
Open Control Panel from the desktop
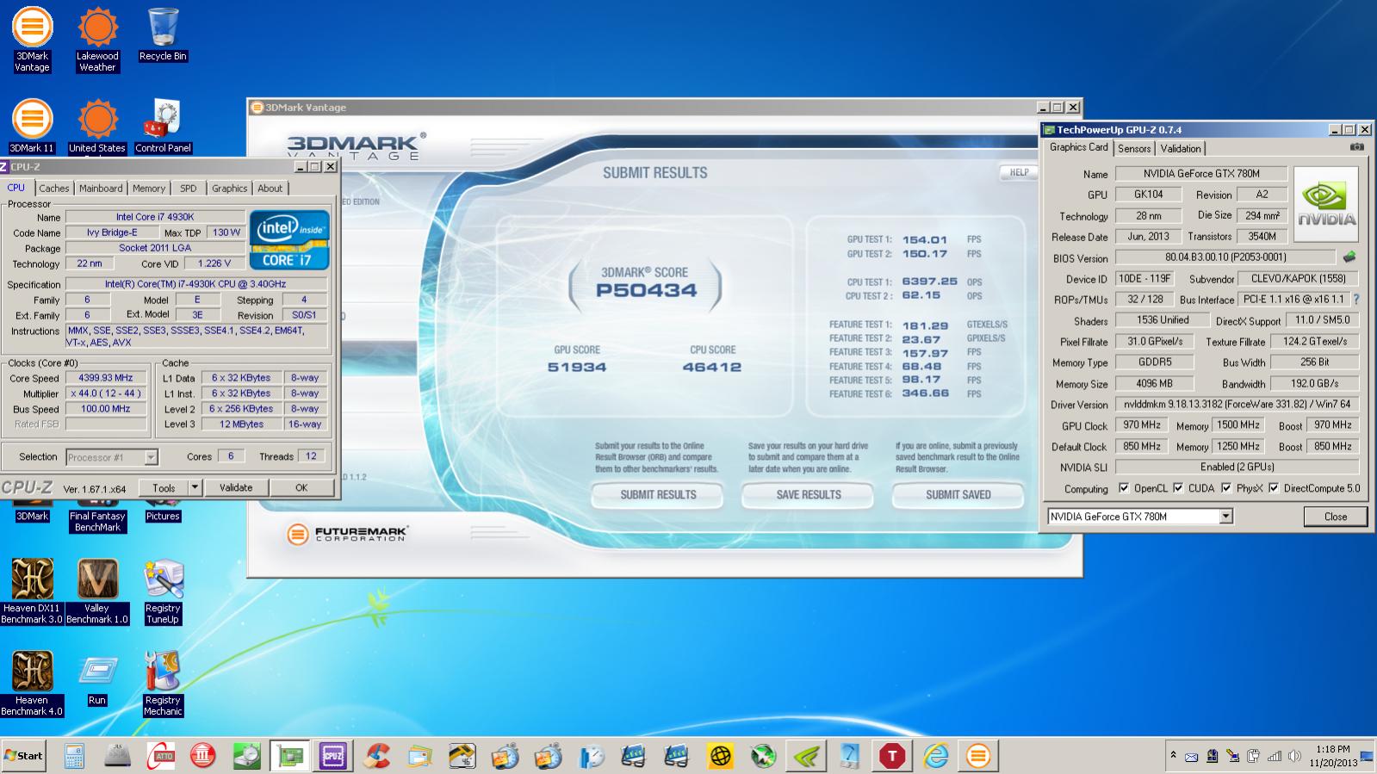pyautogui.click(x=163, y=126)
